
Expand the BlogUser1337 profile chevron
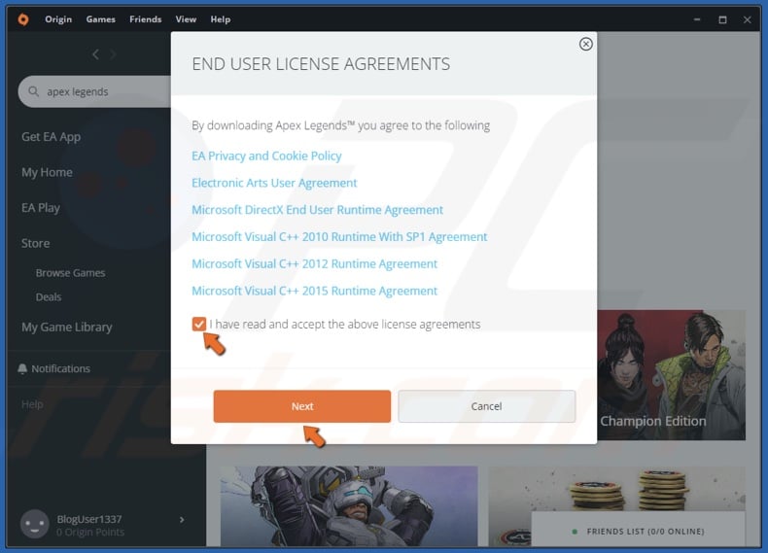pos(182,520)
